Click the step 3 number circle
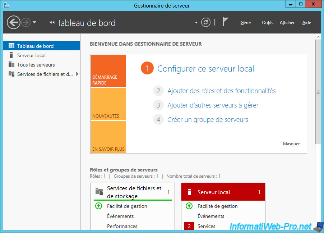The width and height of the screenshot is (324, 233). (x=158, y=105)
